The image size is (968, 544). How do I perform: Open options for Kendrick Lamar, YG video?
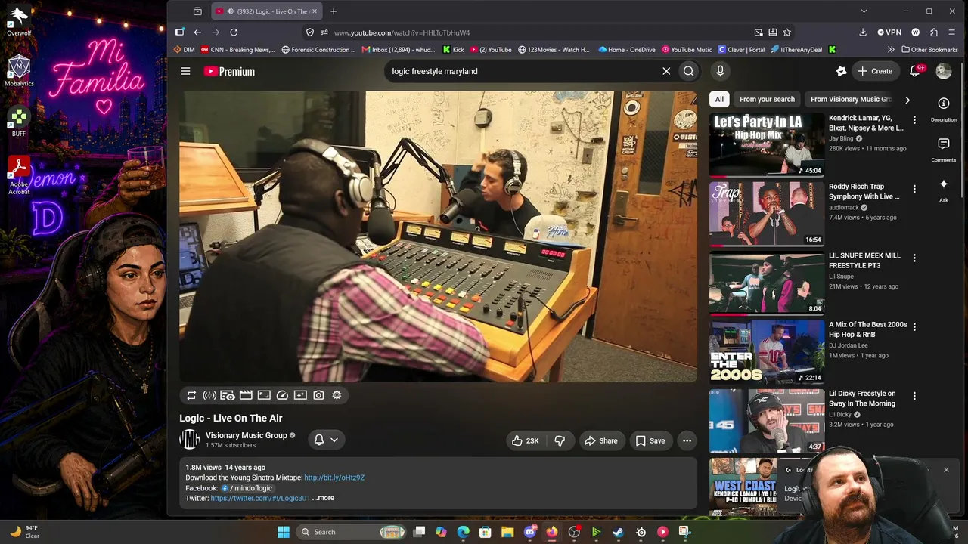[x=914, y=120]
